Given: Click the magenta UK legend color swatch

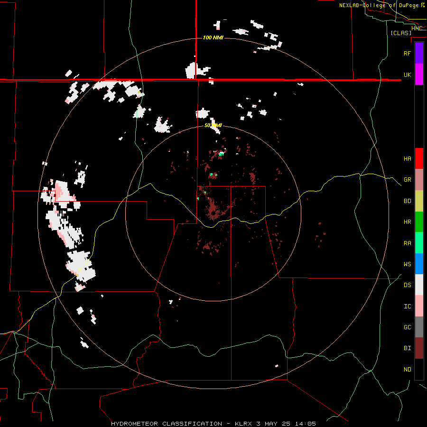Looking at the screenshot, I should [x=419, y=74].
